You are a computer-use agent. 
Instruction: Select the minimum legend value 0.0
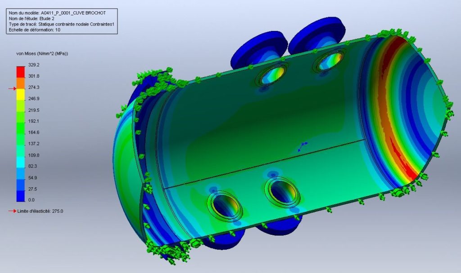[x=32, y=200]
